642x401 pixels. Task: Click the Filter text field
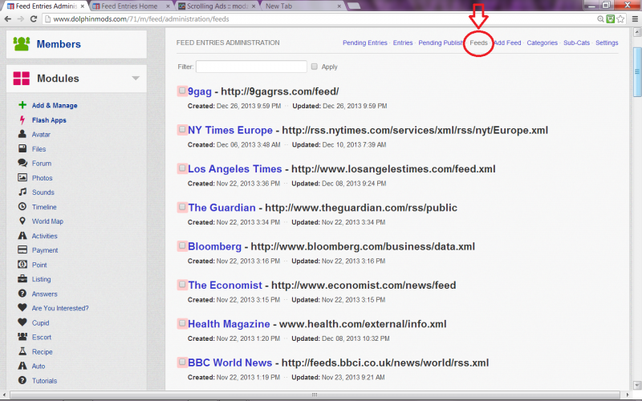[x=251, y=67]
